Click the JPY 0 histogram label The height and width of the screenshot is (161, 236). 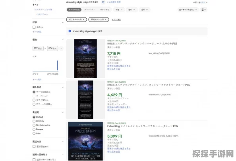click(x=35, y=74)
